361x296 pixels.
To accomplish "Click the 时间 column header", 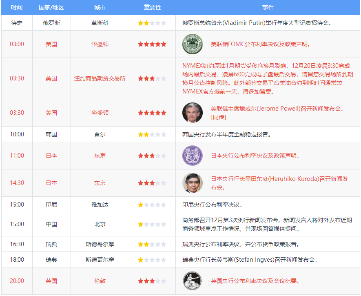I will pyautogui.click(x=17, y=7).
